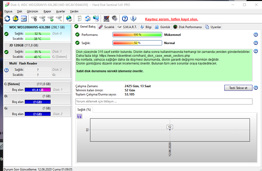This screenshot has height=171, width=262.
Task: Switch to the Disk Performansı tab
Action: [x=188, y=27]
